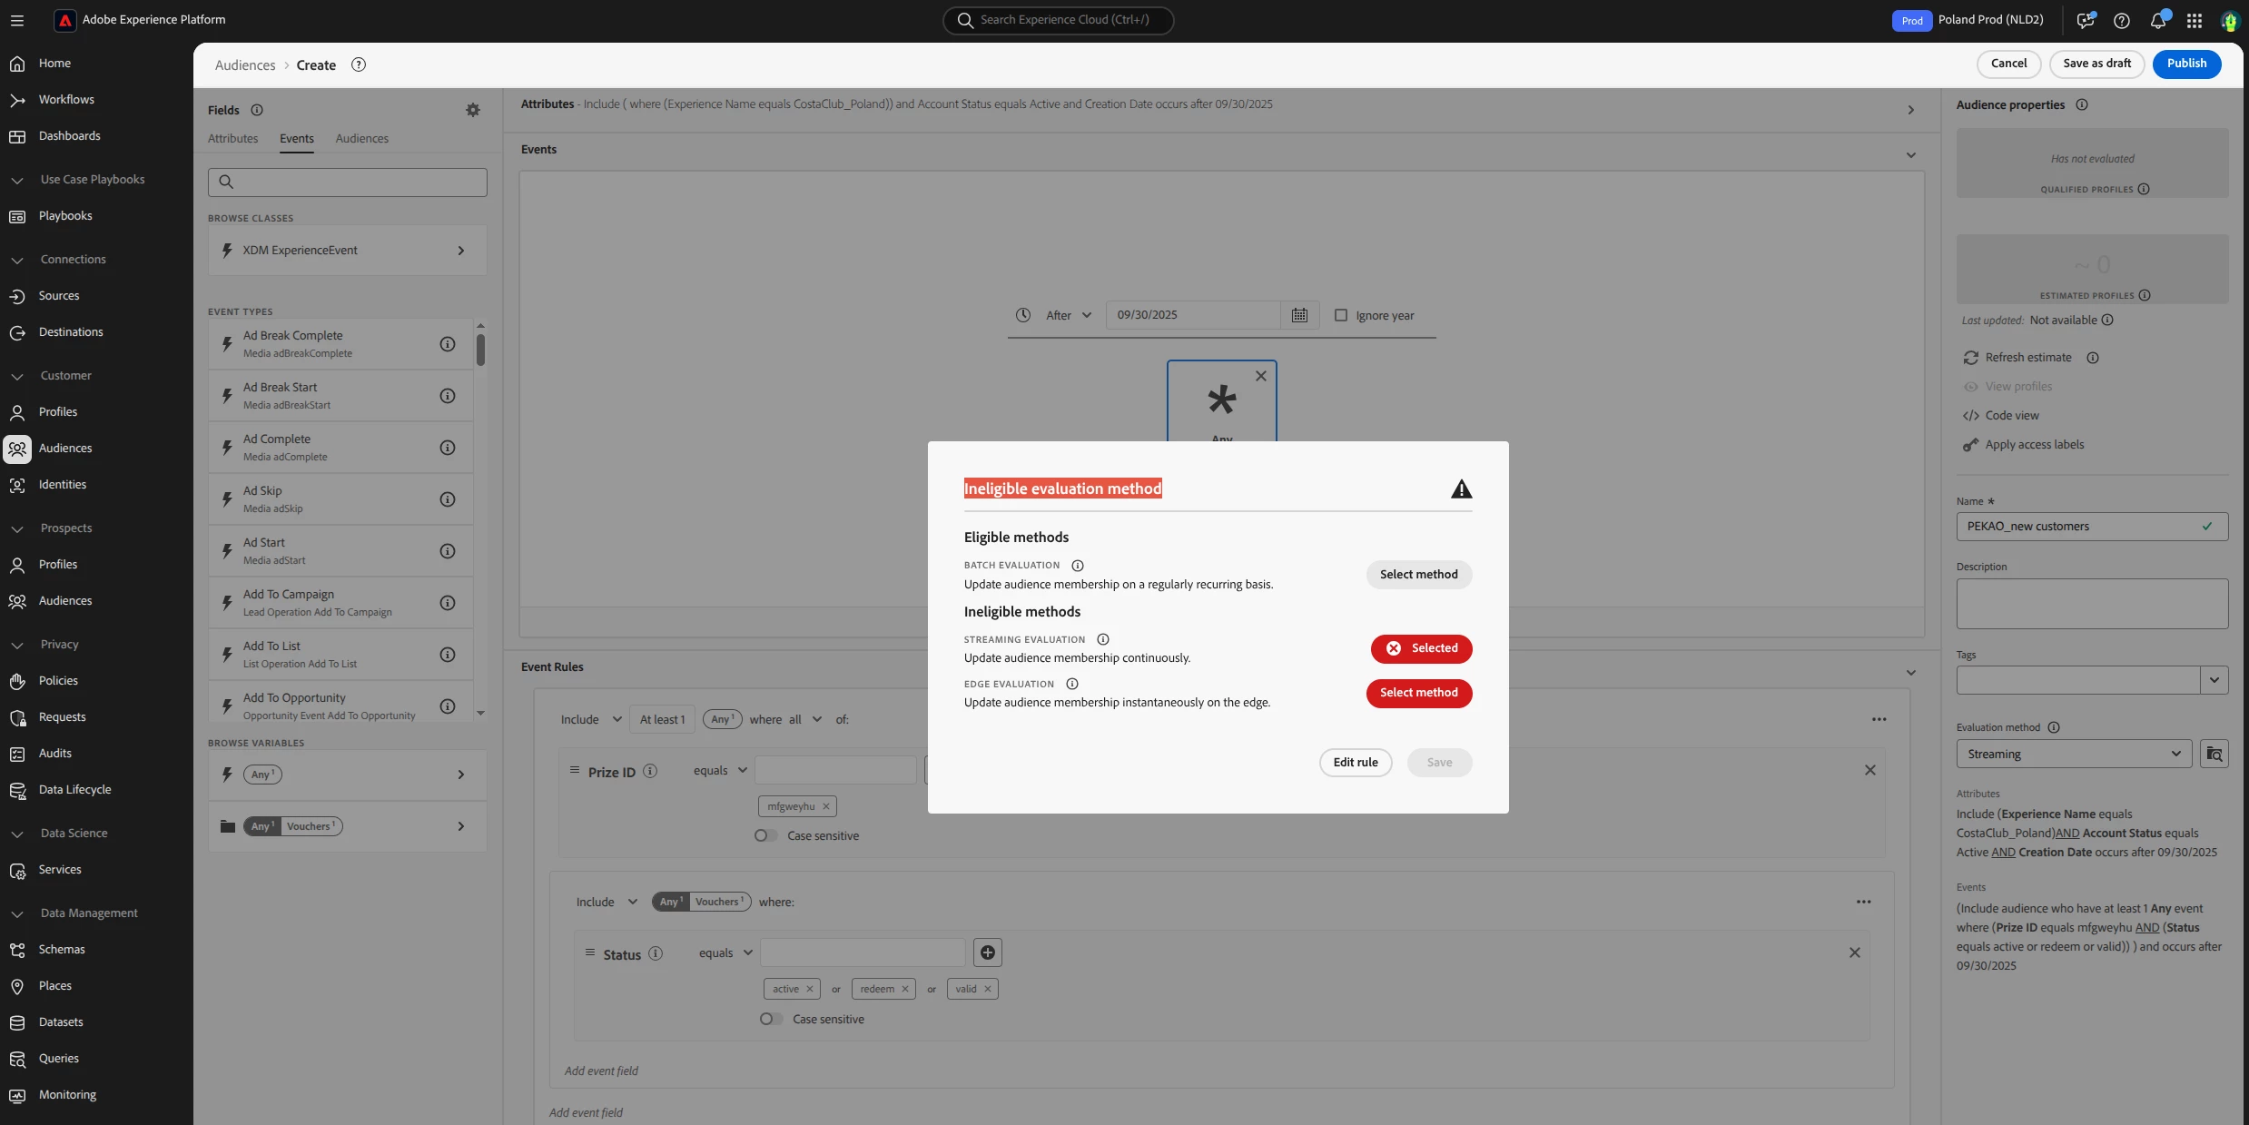Toggle Case sensitive under Prize ID

[764, 835]
